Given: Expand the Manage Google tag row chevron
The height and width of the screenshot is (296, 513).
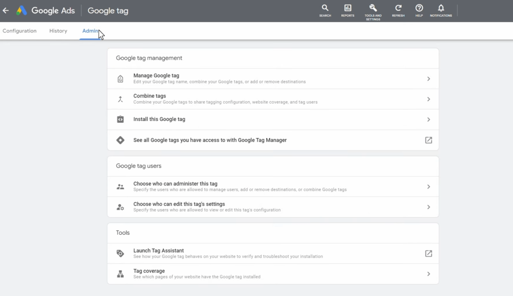Looking at the screenshot, I should pyautogui.click(x=428, y=78).
